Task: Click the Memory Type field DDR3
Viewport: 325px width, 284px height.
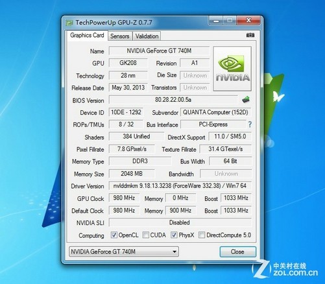Action: pyautogui.click(x=140, y=161)
